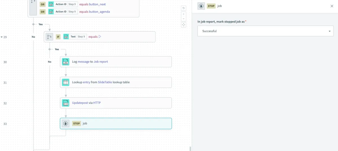This screenshot has width=338, height=151.
Task: Click the icon beside Action ID equals button_next
Action: (51, 4)
